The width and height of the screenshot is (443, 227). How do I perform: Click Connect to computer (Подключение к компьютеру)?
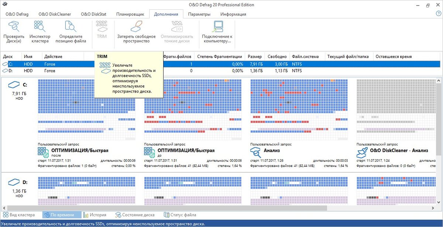(x=217, y=32)
